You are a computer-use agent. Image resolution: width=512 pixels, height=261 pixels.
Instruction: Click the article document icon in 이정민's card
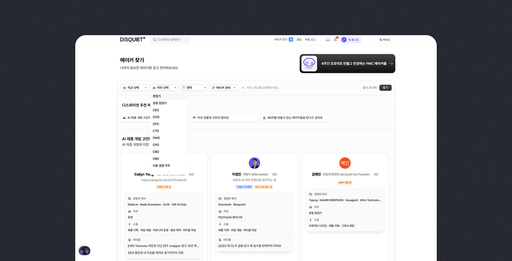[x=220, y=240]
